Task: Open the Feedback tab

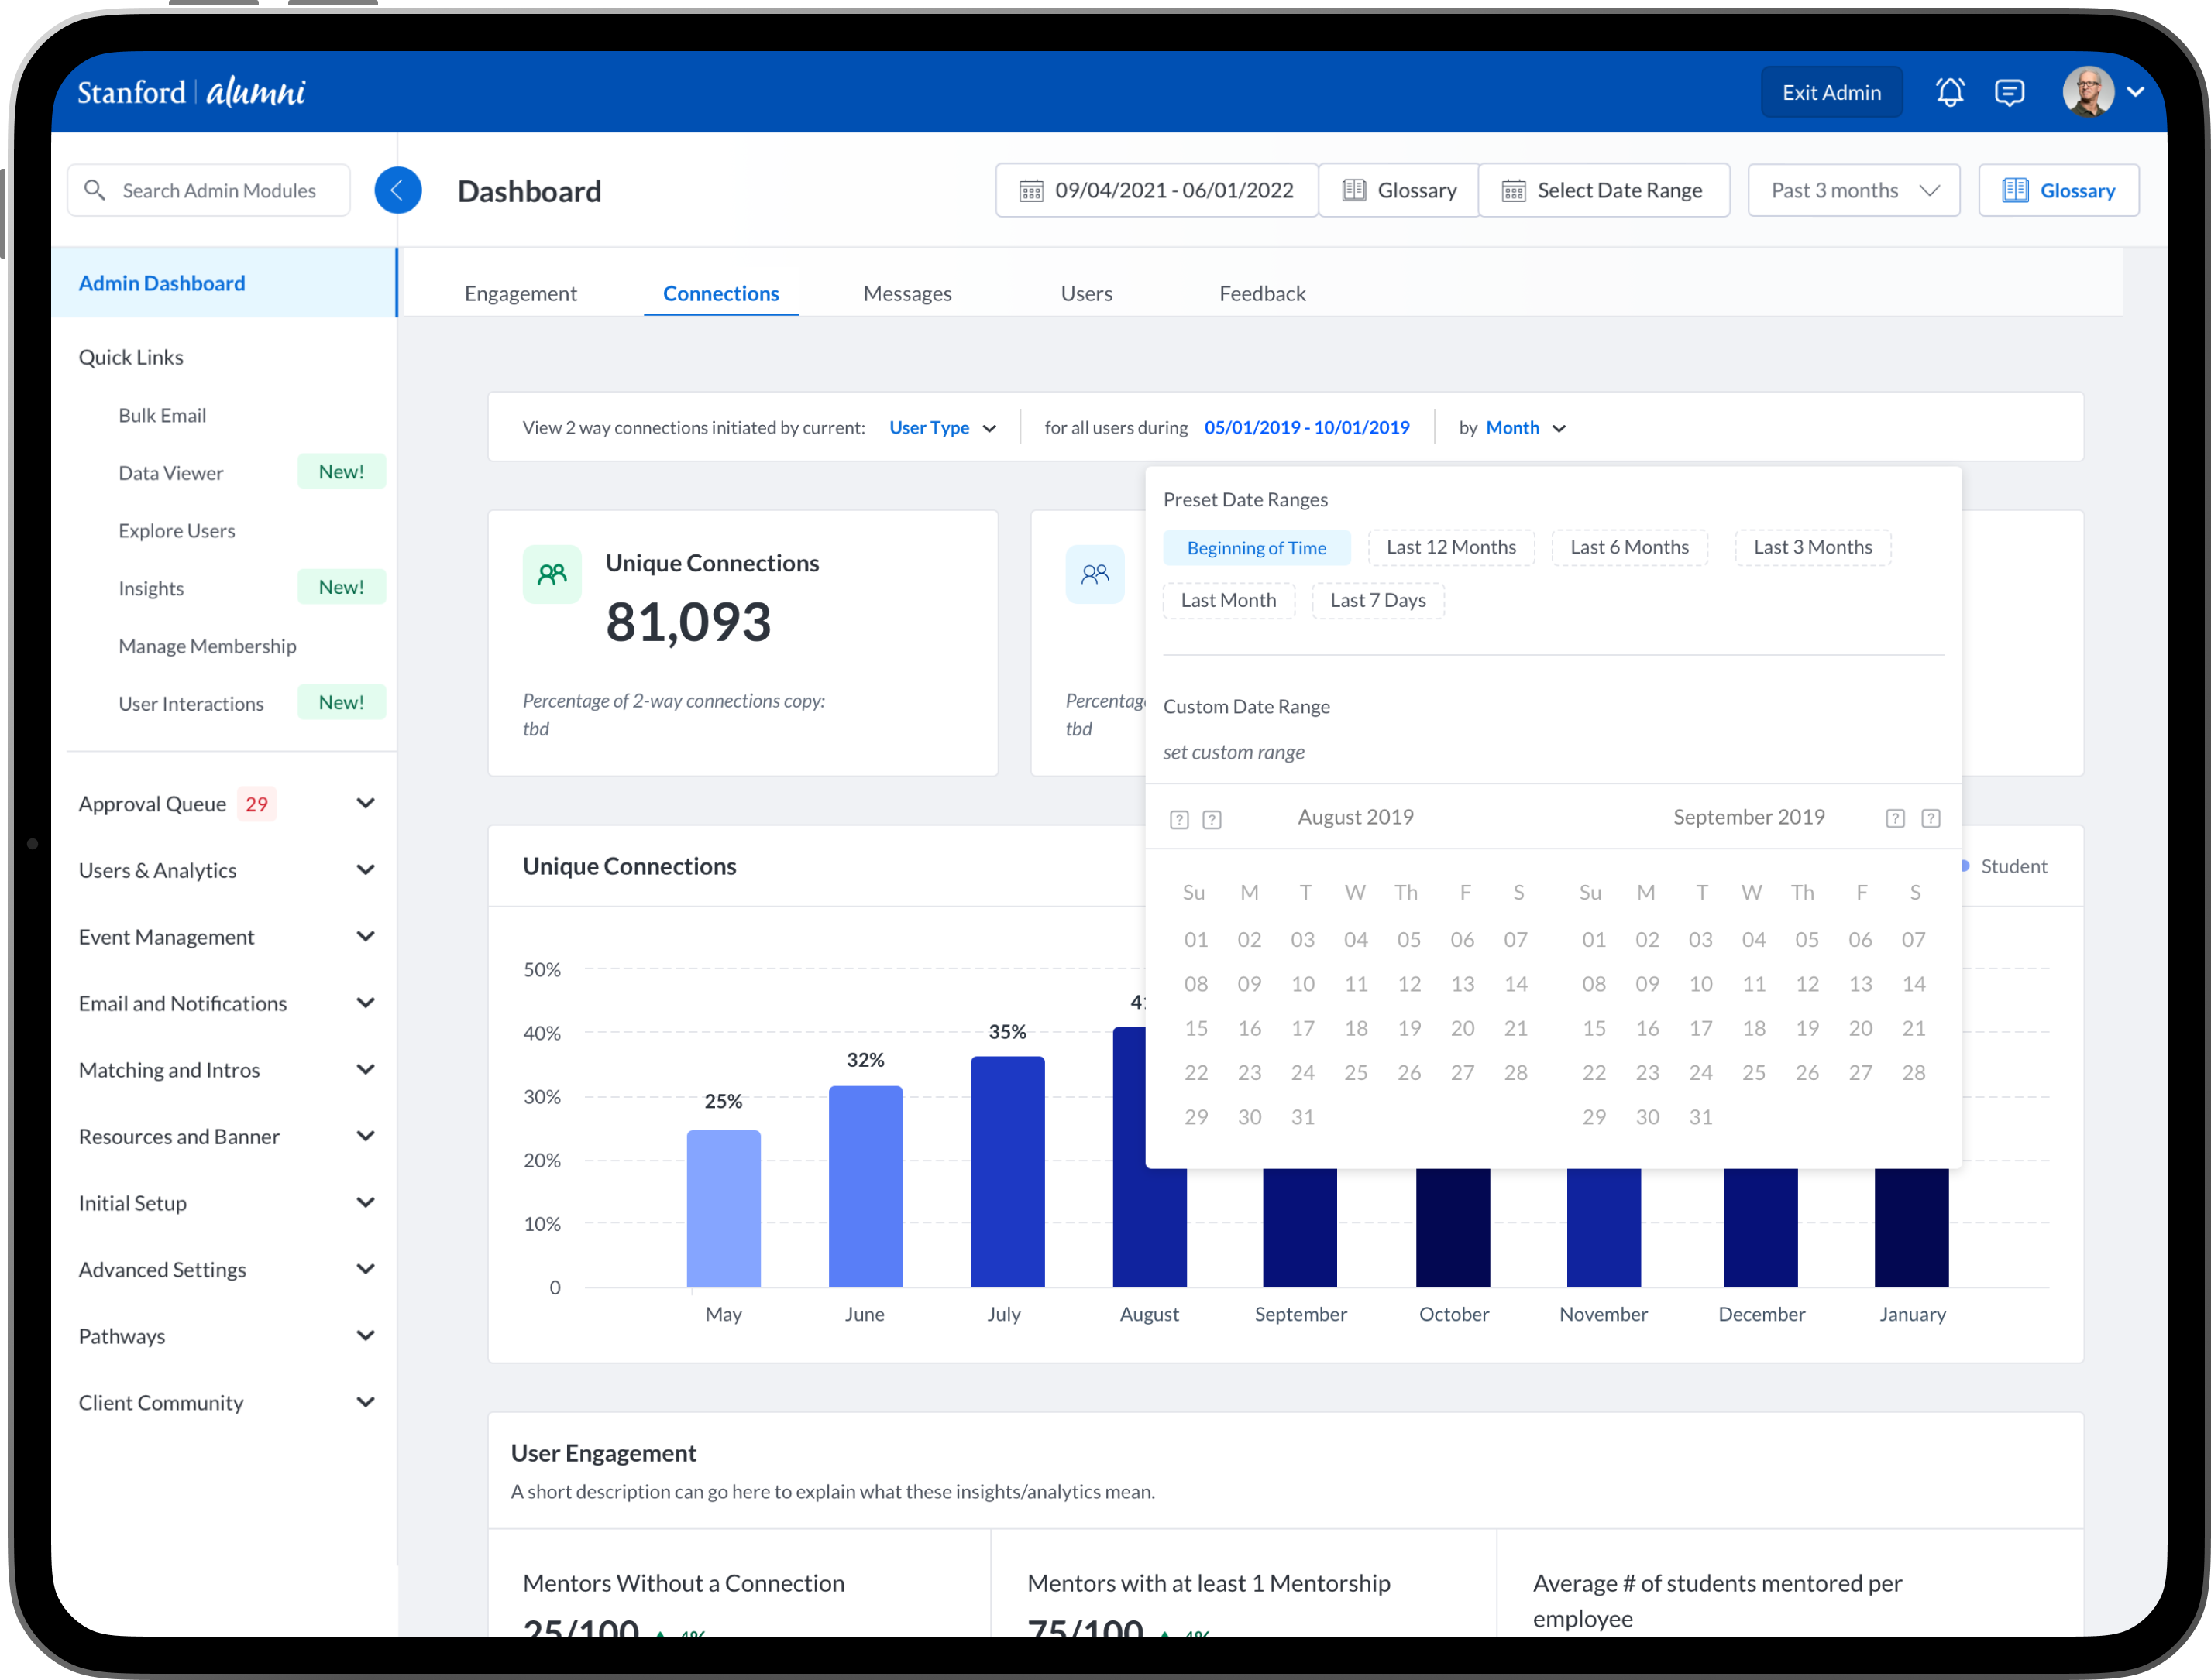Action: 1261,293
